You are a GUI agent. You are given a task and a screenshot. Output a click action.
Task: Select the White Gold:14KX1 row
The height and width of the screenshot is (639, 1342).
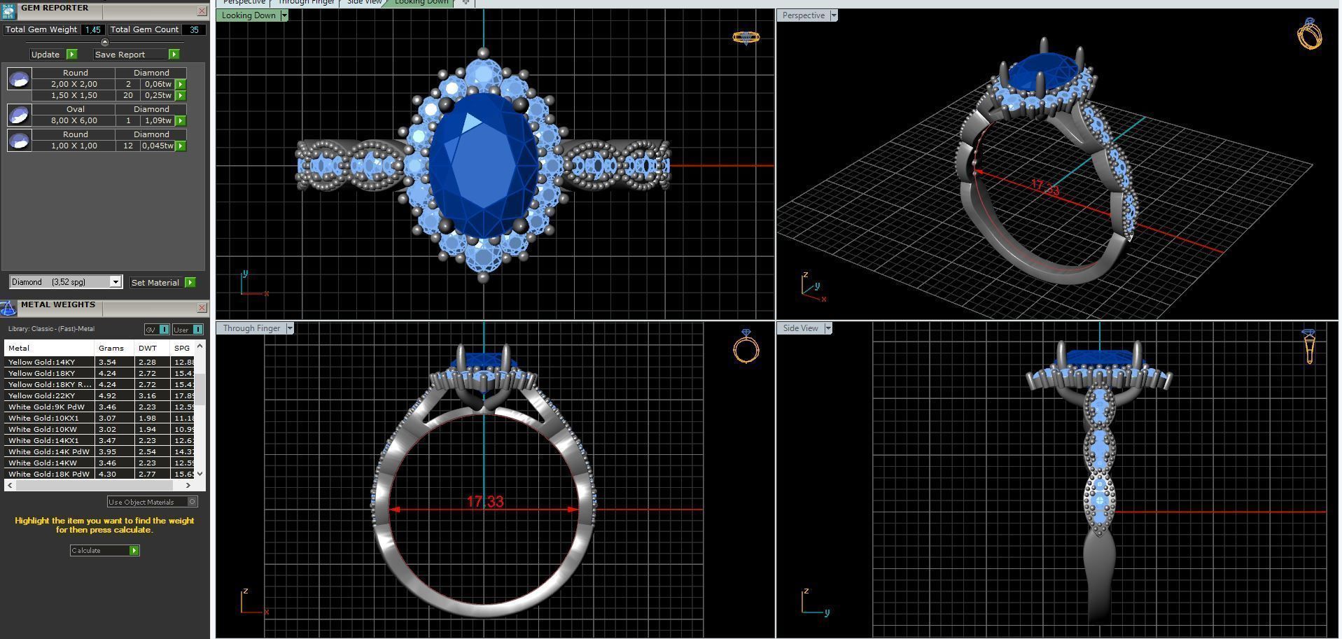coord(99,440)
